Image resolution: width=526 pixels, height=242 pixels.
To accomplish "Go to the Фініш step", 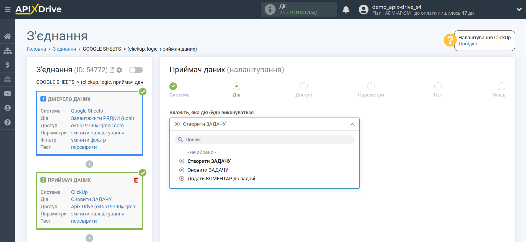I will [x=501, y=86].
